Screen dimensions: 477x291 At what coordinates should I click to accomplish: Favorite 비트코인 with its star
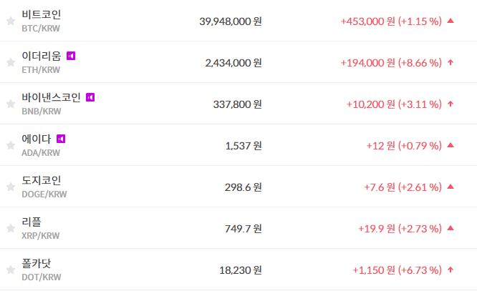[10, 21]
